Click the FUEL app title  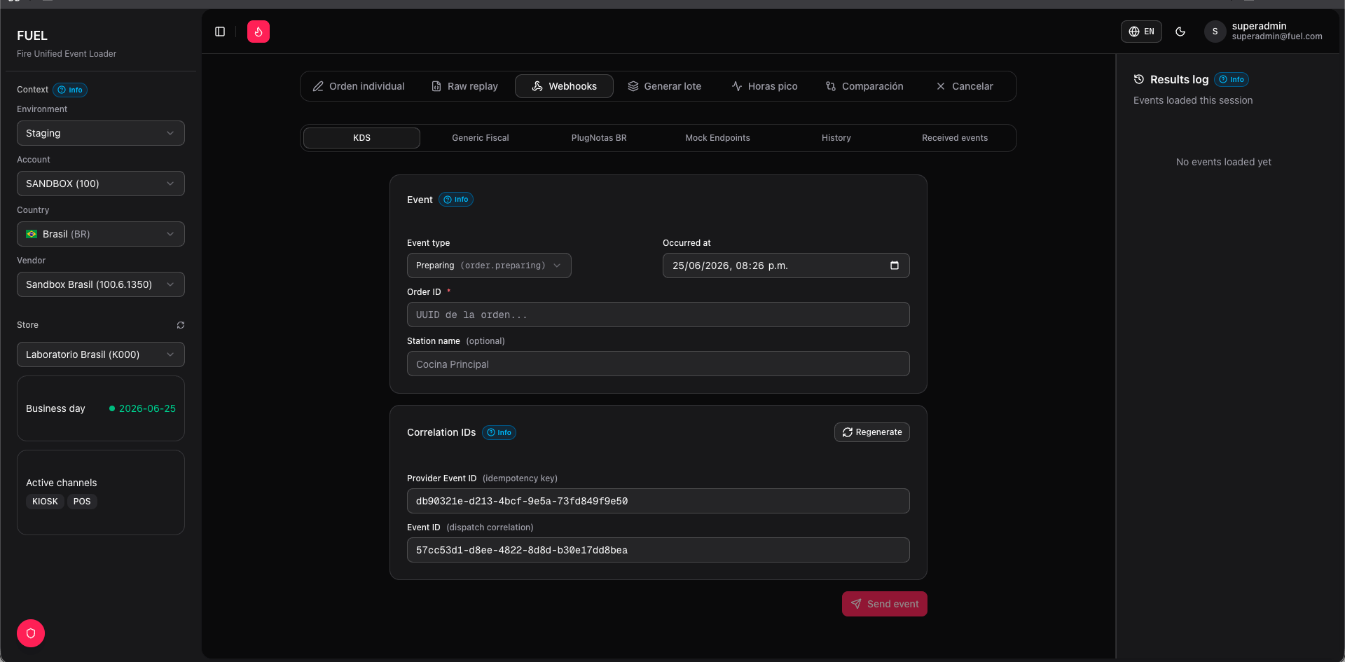32,36
